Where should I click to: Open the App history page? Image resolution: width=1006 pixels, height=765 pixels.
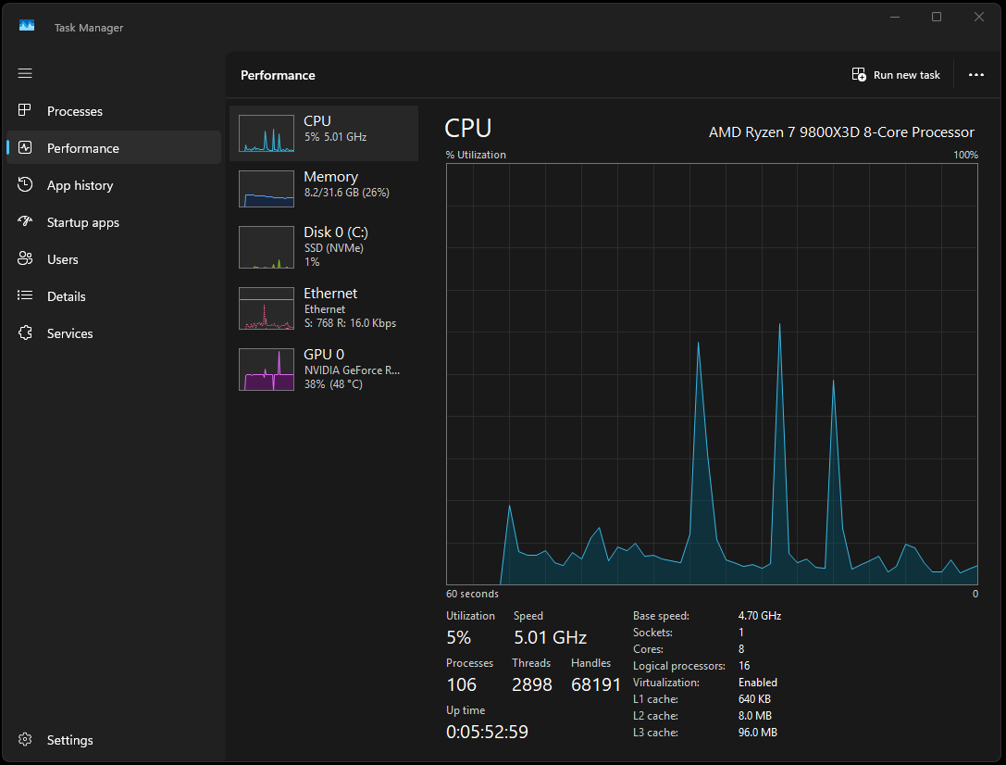(x=114, y=185)
